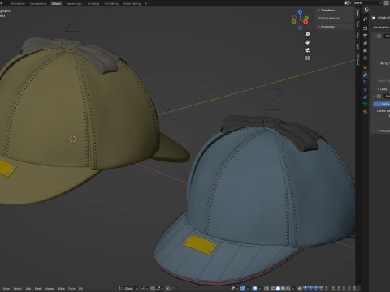
Task: Toggle camera view with the camera icon
Action: click(x=307, y=50)
